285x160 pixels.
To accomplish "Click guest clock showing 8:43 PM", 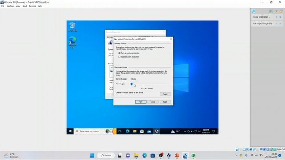I will click(206, 132).
